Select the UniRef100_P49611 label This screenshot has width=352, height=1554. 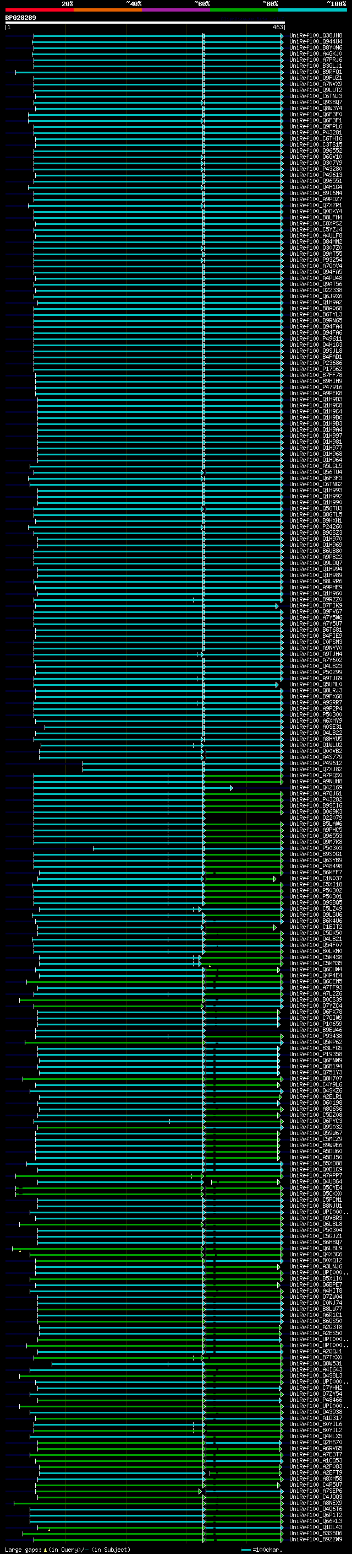[x=315, y=339]
